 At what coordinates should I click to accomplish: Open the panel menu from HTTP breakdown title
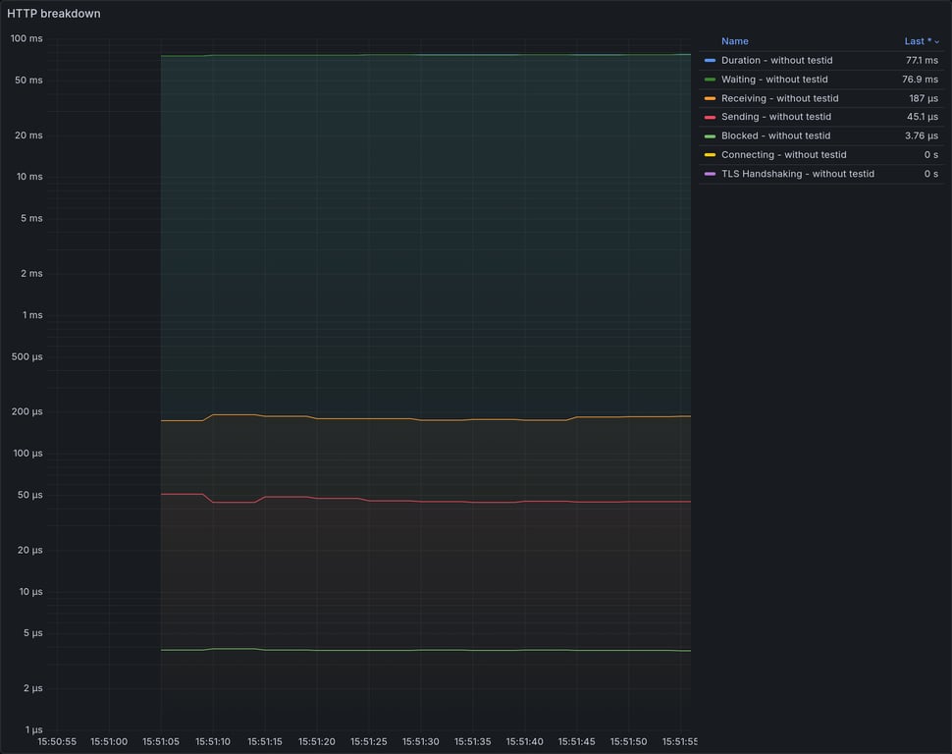(54, 13)
